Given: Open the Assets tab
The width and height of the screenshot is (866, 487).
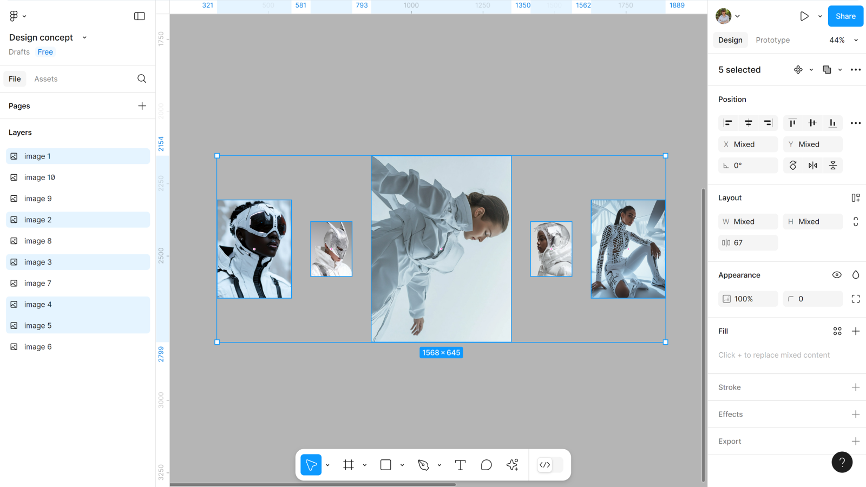Looking at the screenshot, I should [46, 79].
